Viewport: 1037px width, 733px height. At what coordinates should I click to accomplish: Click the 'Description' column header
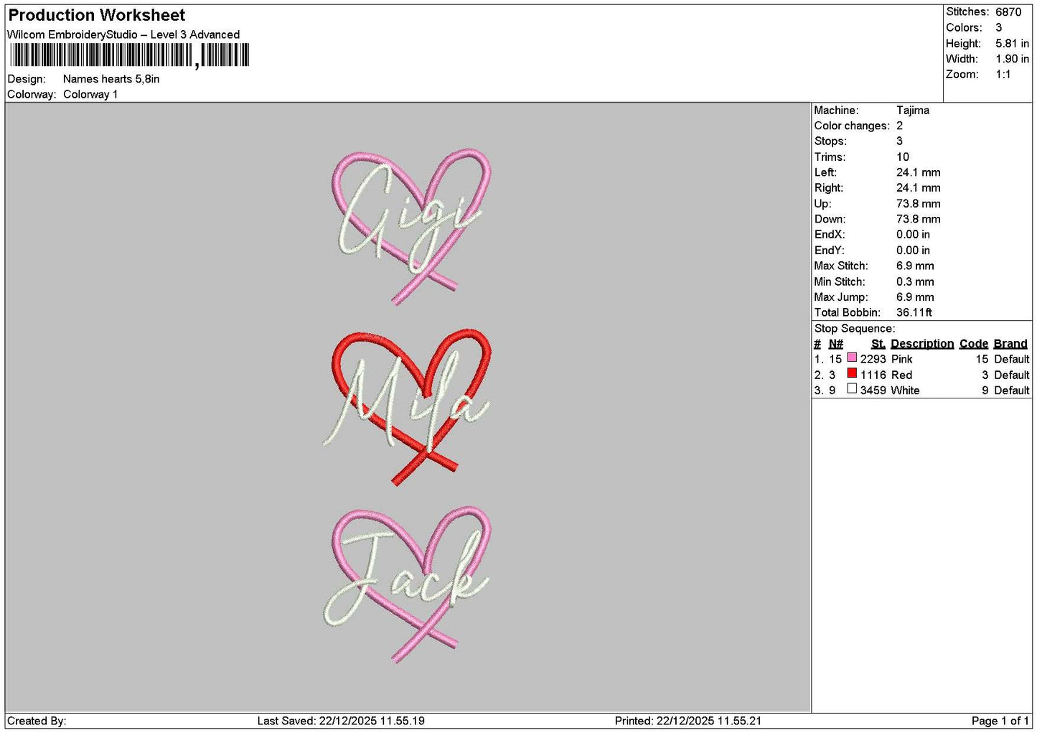coord(922,344)
